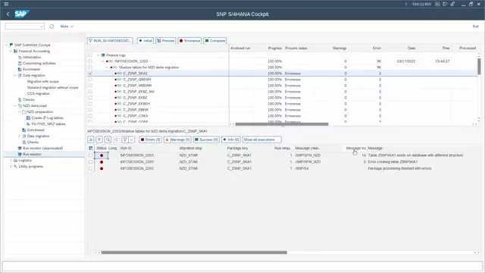This screenshot has width=485, height=273.
Task: Select Migration with scope
Action: [42, 81]
